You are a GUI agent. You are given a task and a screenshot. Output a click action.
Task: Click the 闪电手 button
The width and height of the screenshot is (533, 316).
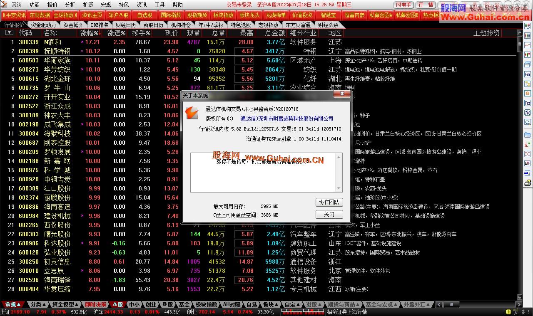point(403,5)
